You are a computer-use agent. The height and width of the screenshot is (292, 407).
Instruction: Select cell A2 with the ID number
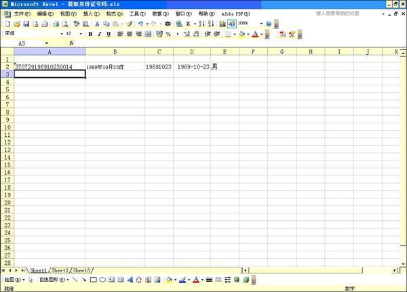click(50, 67)
